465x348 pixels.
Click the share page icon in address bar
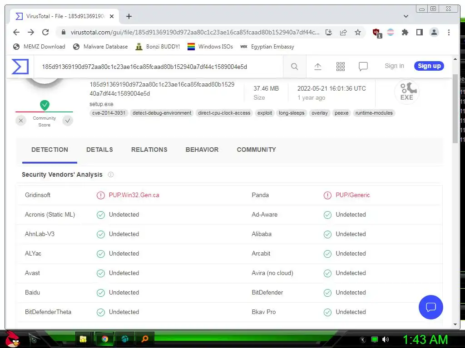tap(343, 32)
